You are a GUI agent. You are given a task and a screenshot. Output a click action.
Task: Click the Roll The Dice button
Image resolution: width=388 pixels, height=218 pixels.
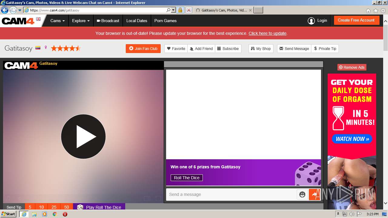click(187, 178)
